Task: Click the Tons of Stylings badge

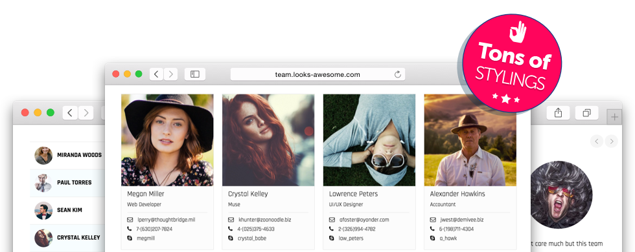Action: click(x=512, y=63)
